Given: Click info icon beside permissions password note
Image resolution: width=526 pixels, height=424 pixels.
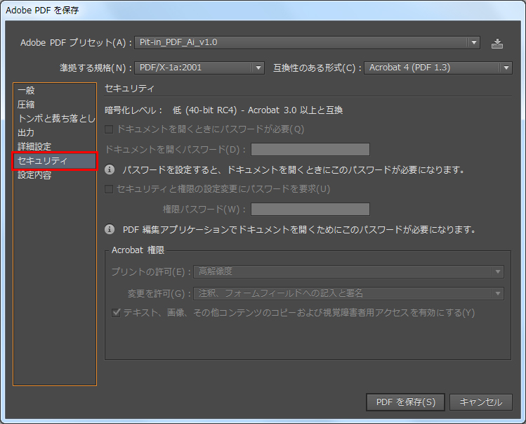Looking at the screenshot, I should click(x=110, y=229).
